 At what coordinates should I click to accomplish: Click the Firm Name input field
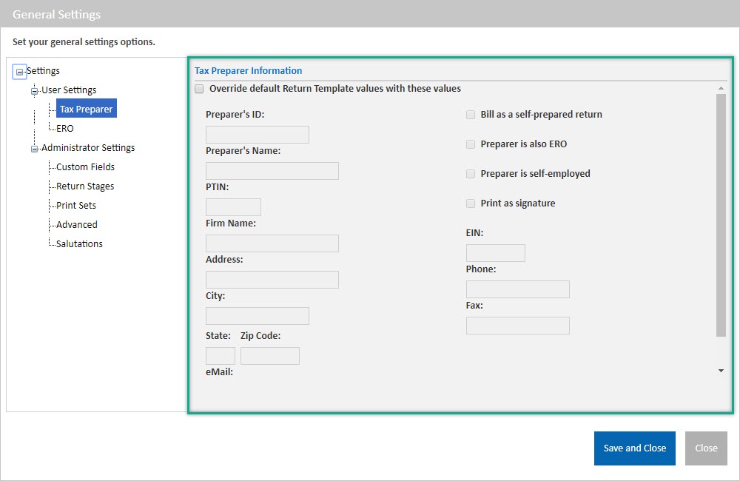pos(272,243)
